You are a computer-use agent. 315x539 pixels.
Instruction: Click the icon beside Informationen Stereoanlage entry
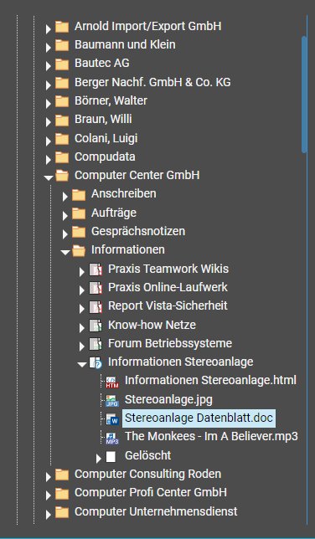pyautogui.click(x=96, y=363)
